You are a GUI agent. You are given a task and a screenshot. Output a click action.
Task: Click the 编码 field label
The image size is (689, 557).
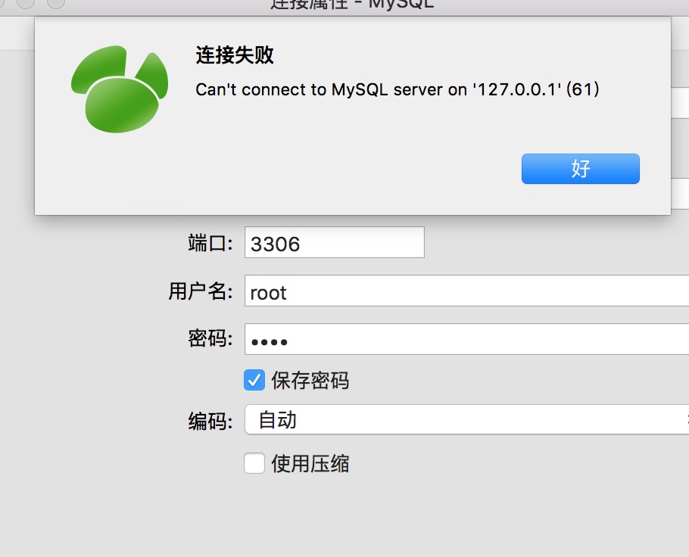click(210, 421)
